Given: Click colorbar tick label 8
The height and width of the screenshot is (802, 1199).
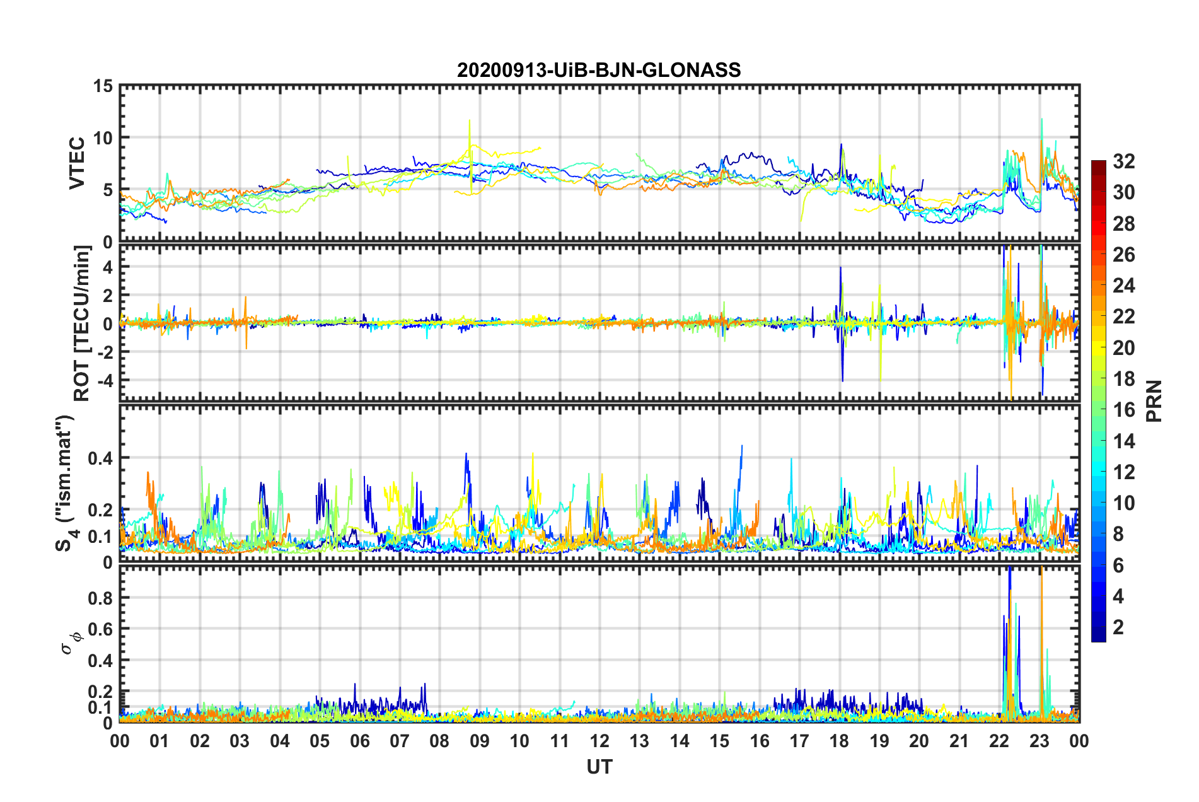Looking at the screenshot, I should coord(1118,534).
